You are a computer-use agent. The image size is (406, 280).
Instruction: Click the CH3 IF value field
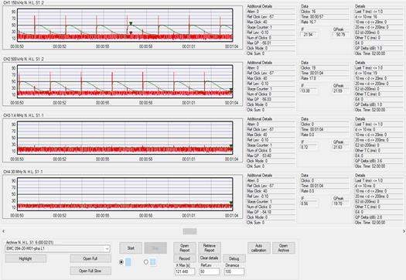pos(309,147)
